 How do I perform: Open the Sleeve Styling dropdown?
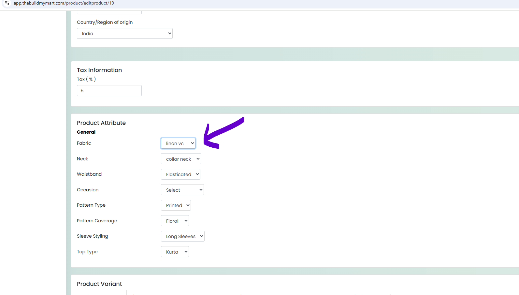(x=183, y=236)
